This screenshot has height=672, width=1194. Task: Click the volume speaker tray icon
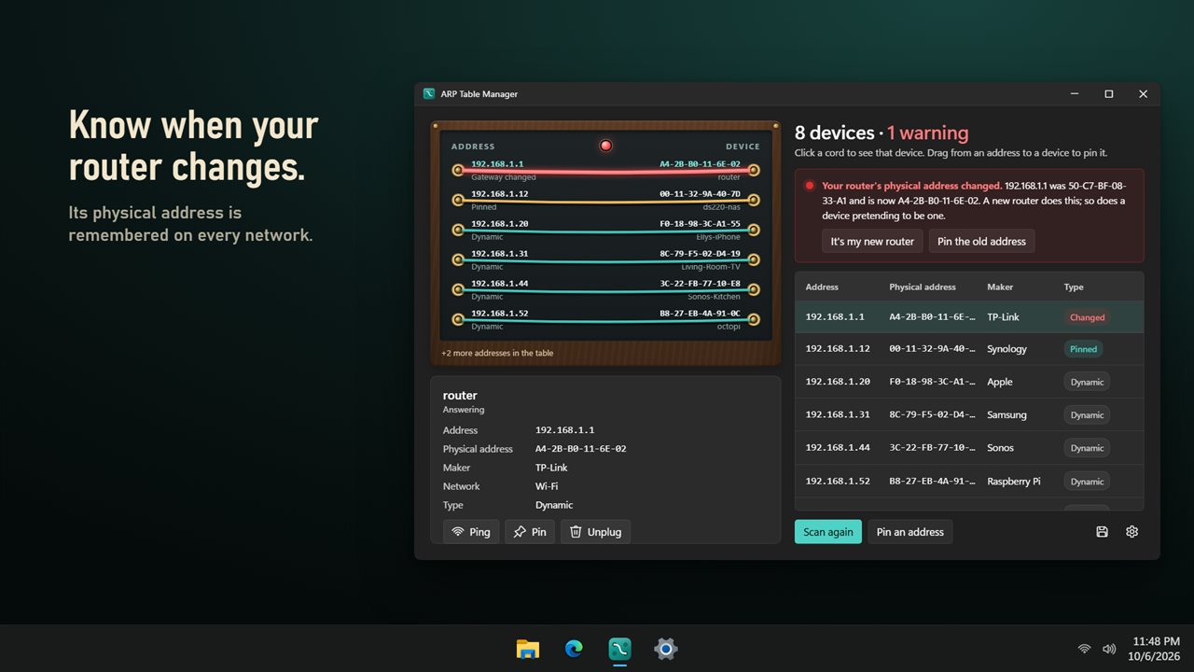point(1109,649)
